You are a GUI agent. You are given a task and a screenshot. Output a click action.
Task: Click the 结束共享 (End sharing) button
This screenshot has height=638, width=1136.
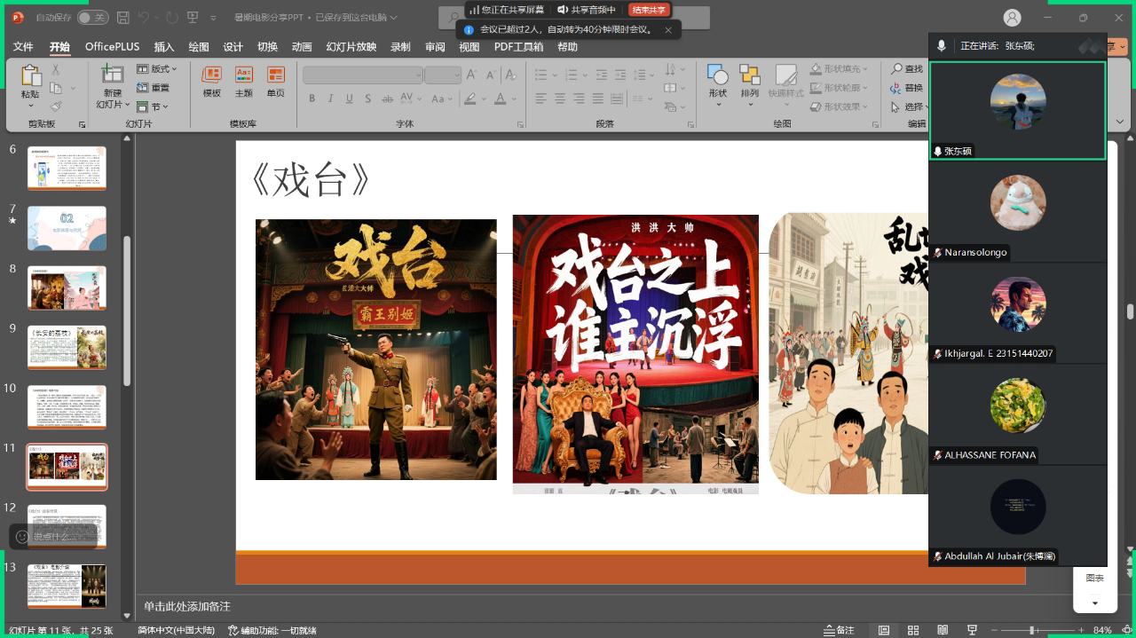649,10
